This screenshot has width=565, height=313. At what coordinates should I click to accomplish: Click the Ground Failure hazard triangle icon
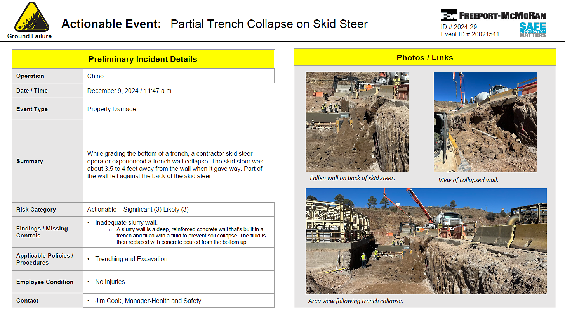[31, 19]
